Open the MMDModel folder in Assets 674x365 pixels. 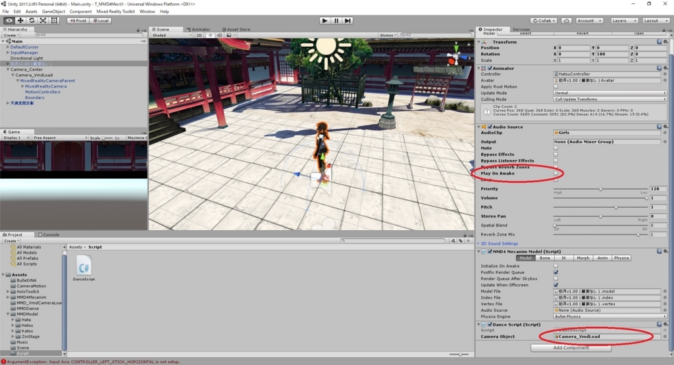tap(26, 314)
